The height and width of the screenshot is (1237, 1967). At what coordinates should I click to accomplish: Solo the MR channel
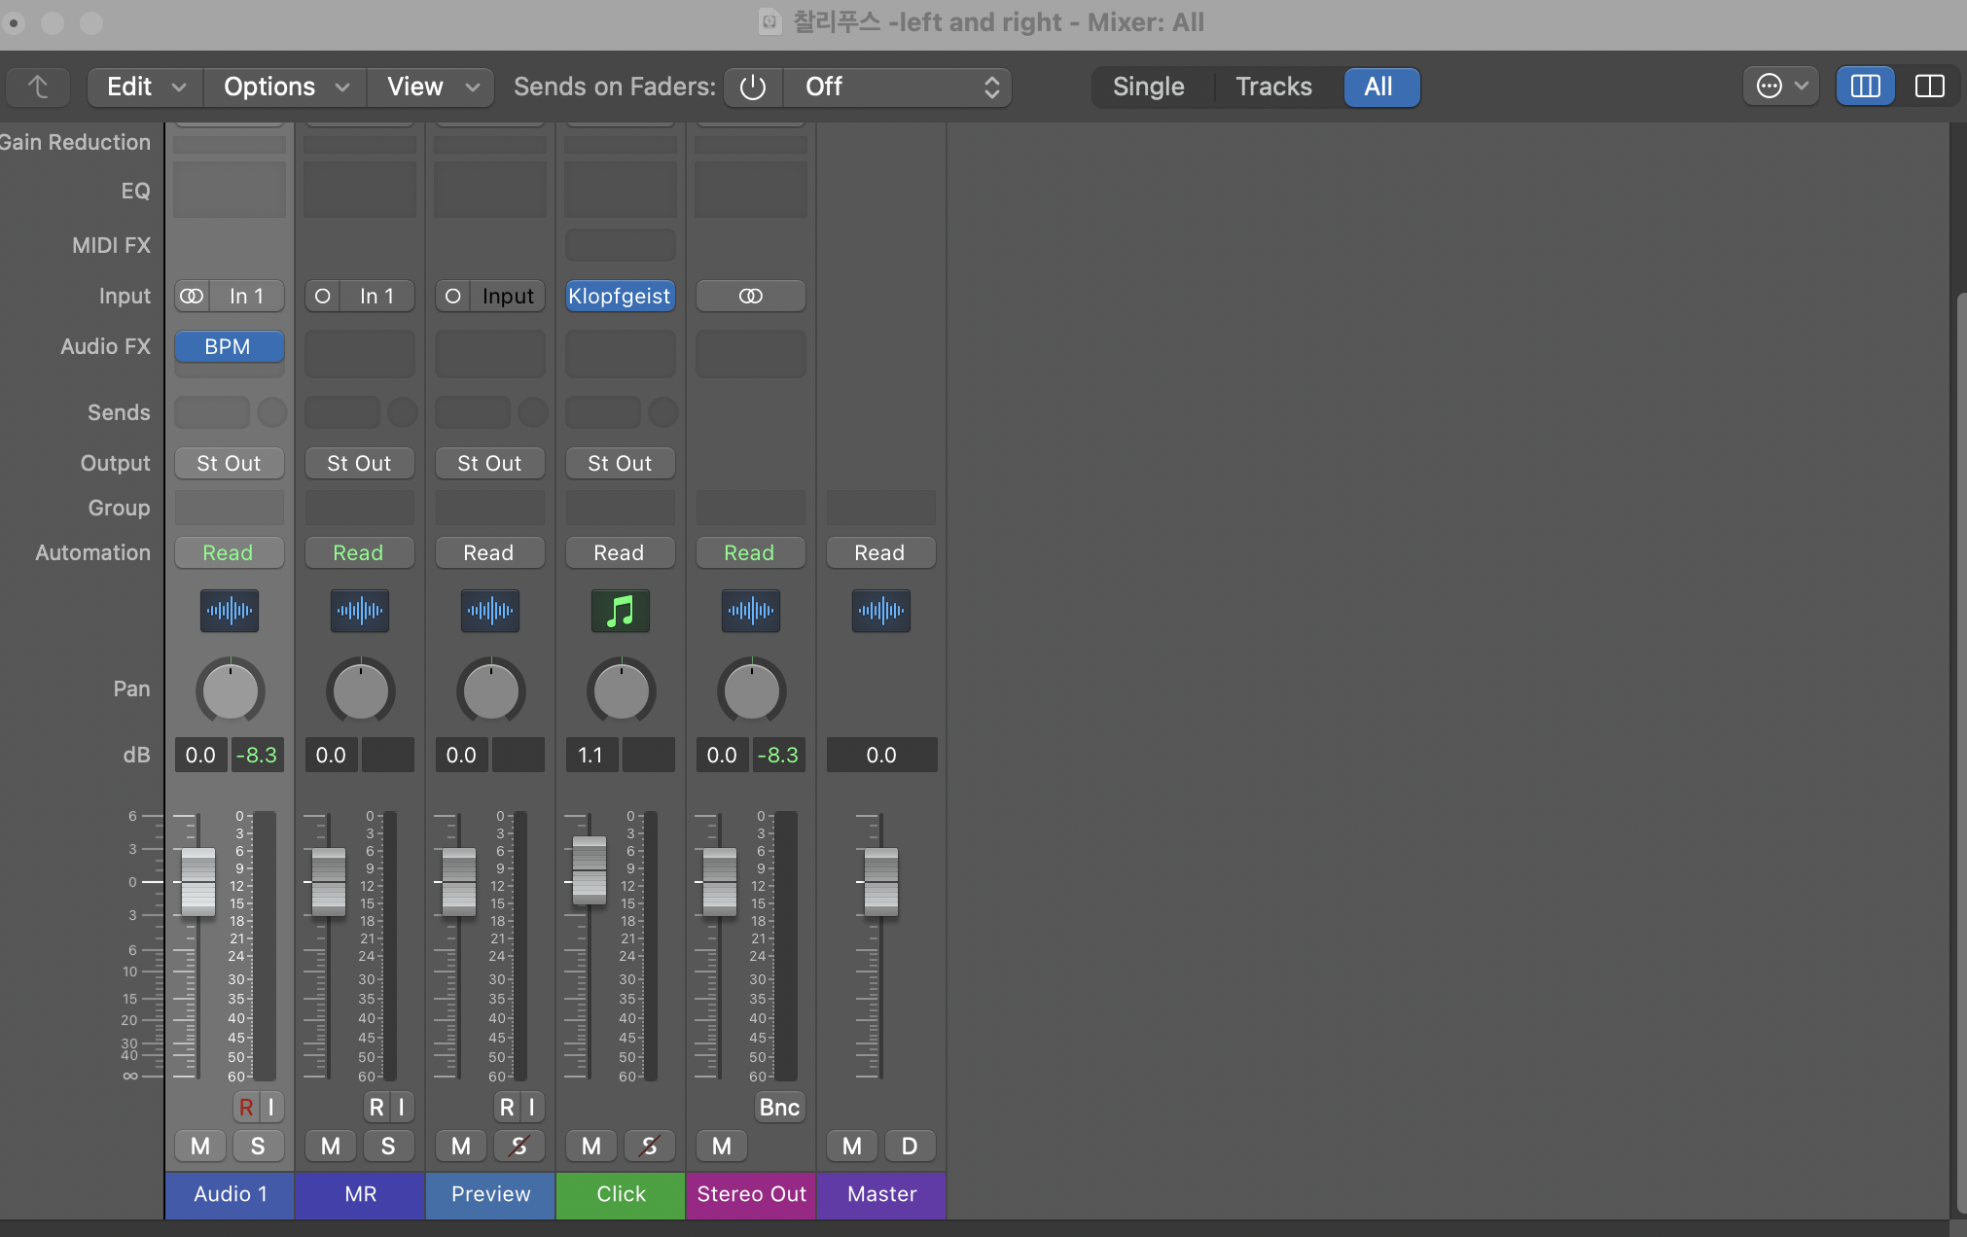click(x=387, y=1146)
